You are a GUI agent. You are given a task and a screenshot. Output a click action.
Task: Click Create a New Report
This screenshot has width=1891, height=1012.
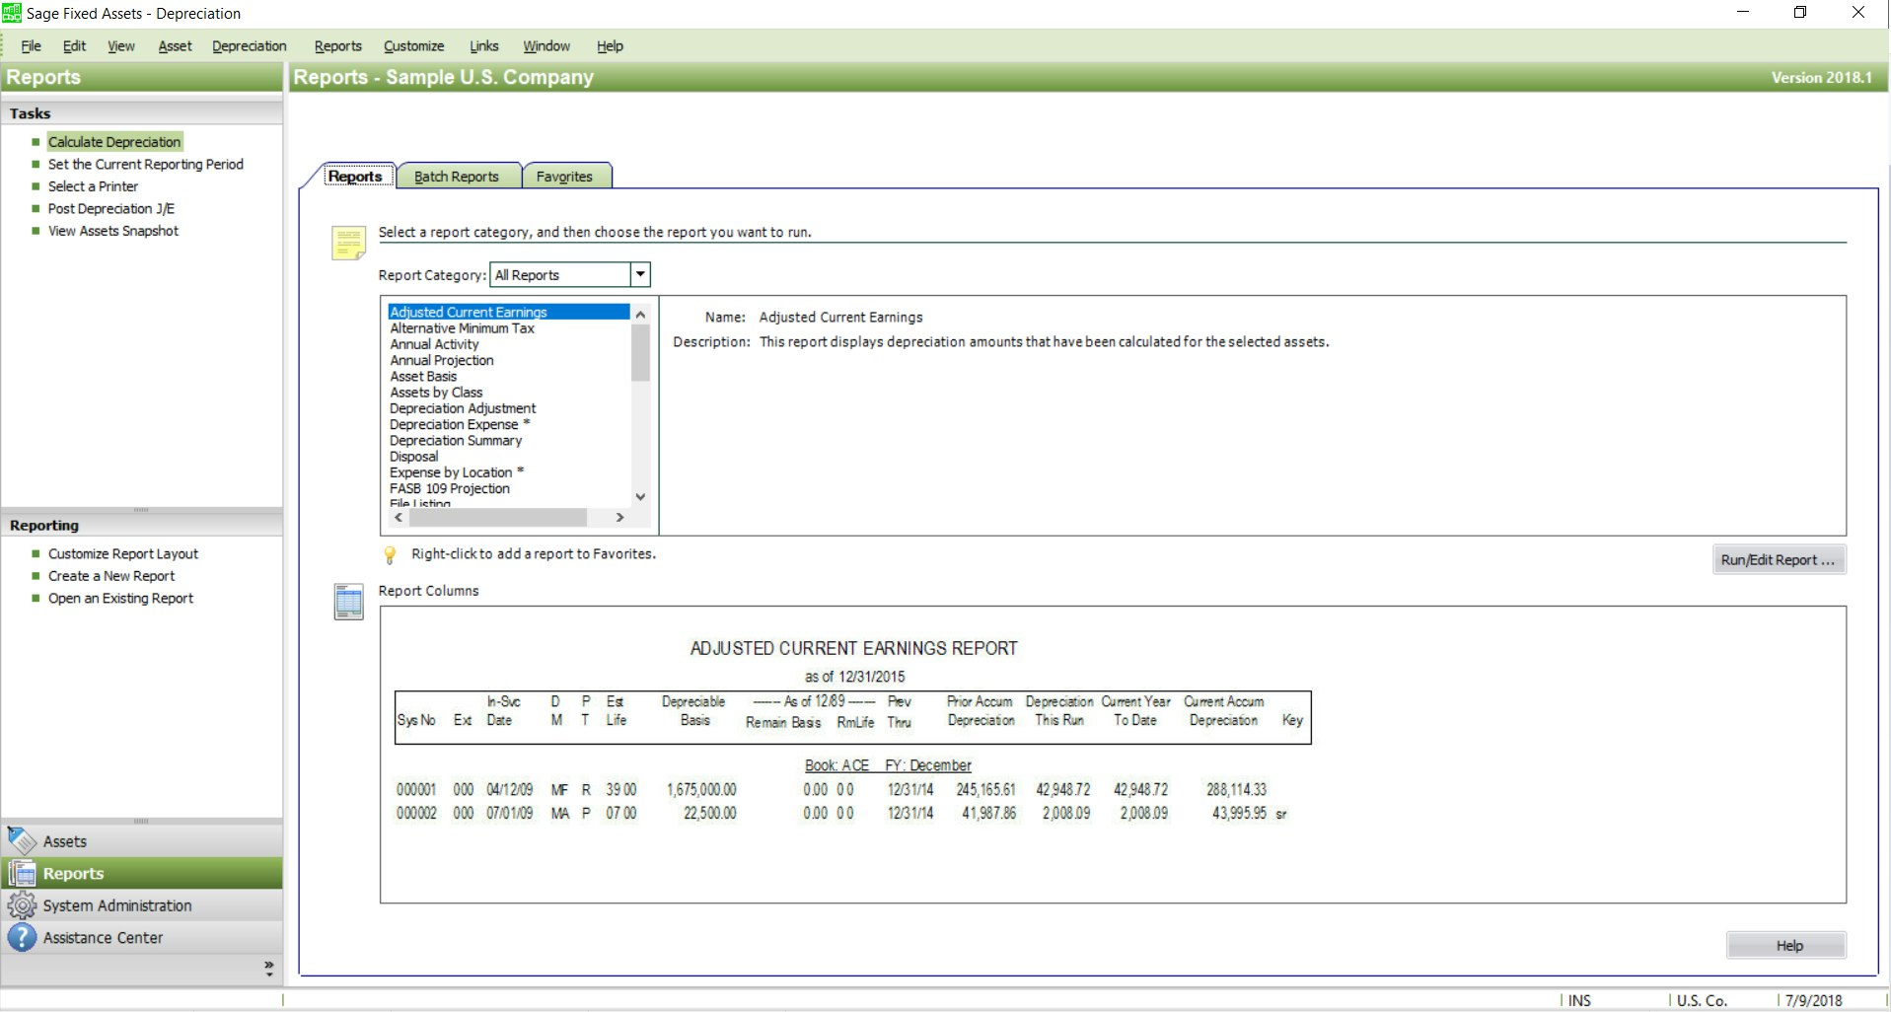(111, 575)
